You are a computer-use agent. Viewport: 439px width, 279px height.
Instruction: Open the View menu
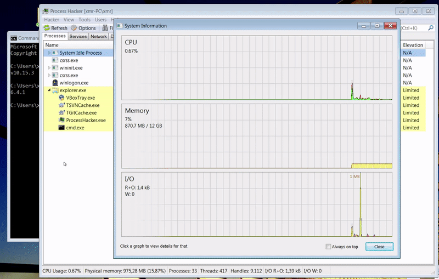pos(69,20)
